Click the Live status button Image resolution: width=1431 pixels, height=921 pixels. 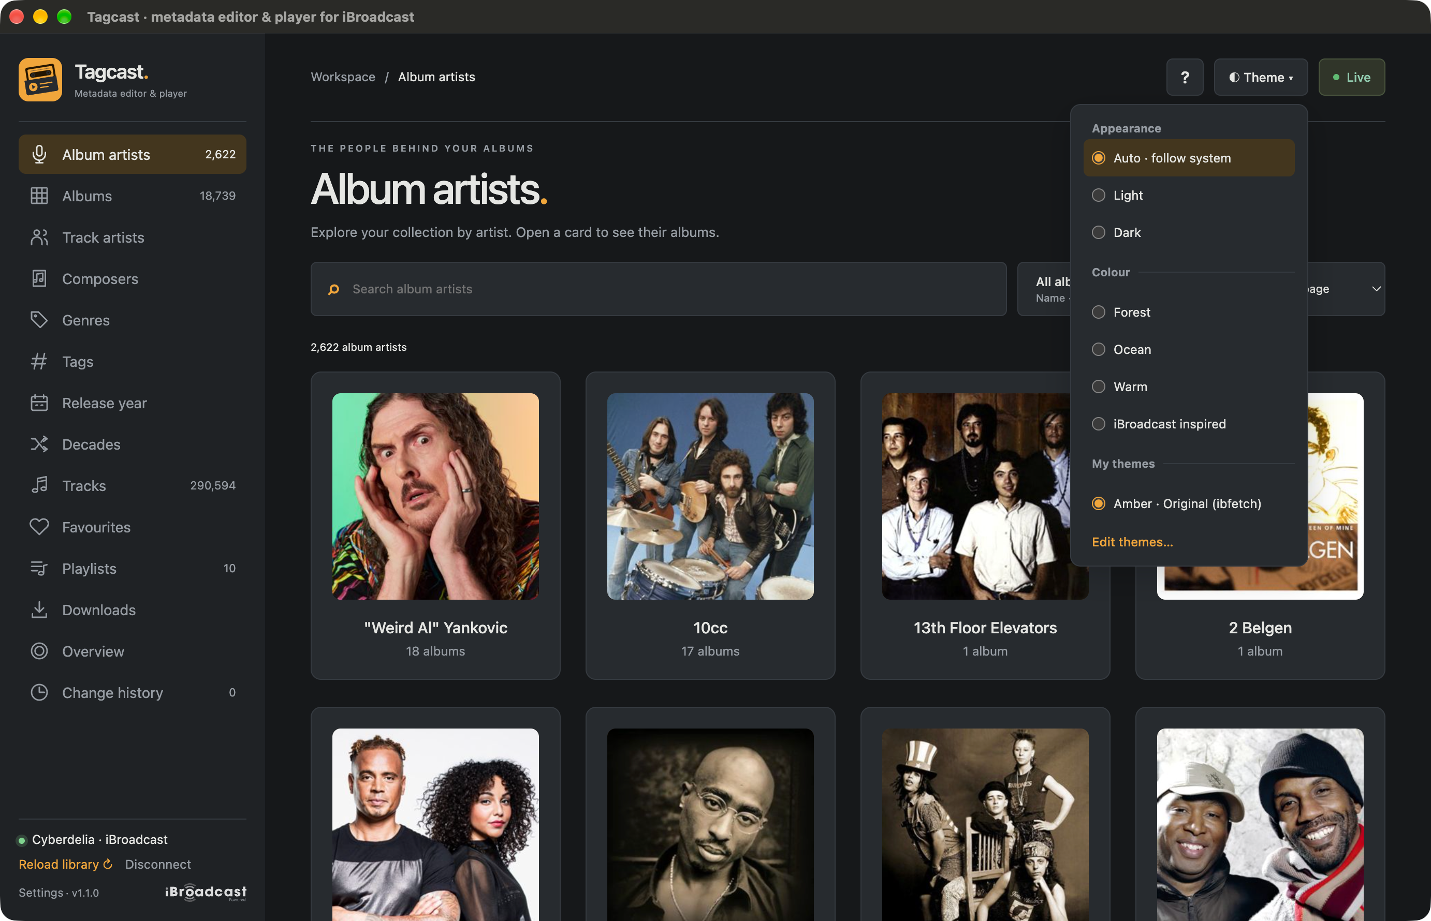pos(1351,77)
